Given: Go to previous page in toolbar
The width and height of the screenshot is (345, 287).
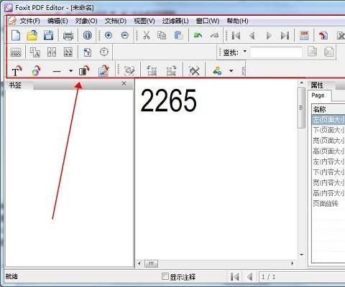Looking at the screenshot, I should point(252,36).
